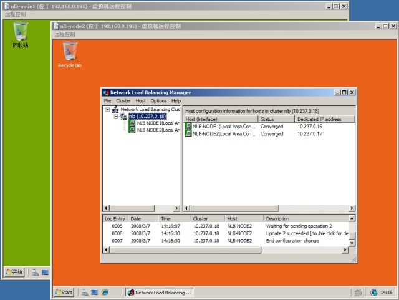Select NLB-NODE2 host icon in cluster tree
The image size is (399, 300).
[x=132, y=130]
